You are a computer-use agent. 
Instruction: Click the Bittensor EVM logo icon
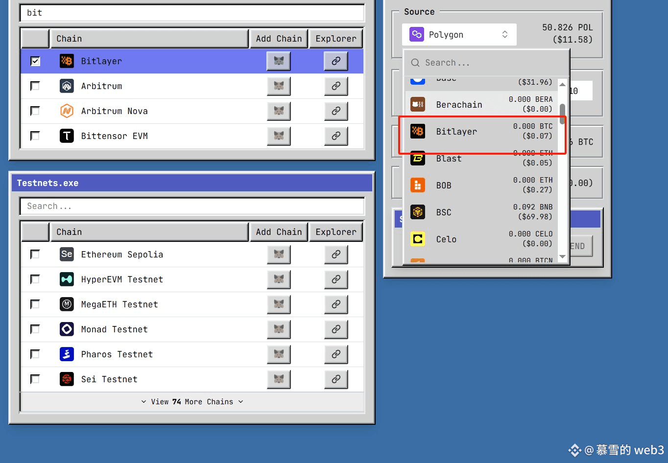(x=67, y=136)
